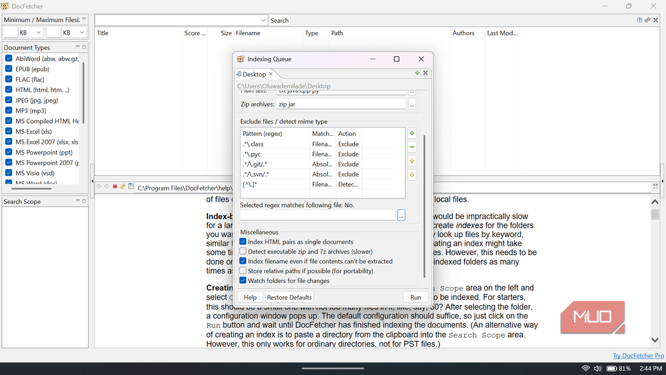Expand the search history dropdown arrow

pos(263,20)
